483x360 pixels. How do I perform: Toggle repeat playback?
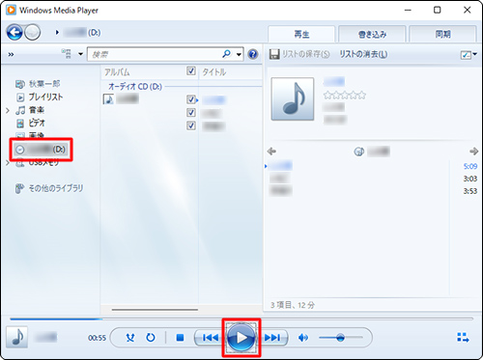pyautogui.click(x=151, y=338)
